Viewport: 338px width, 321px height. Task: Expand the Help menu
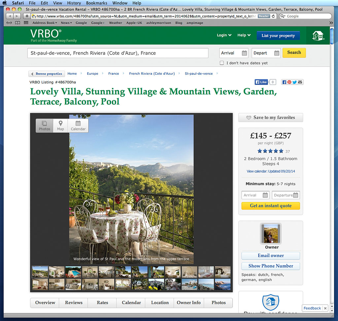[x=244, y=35]
